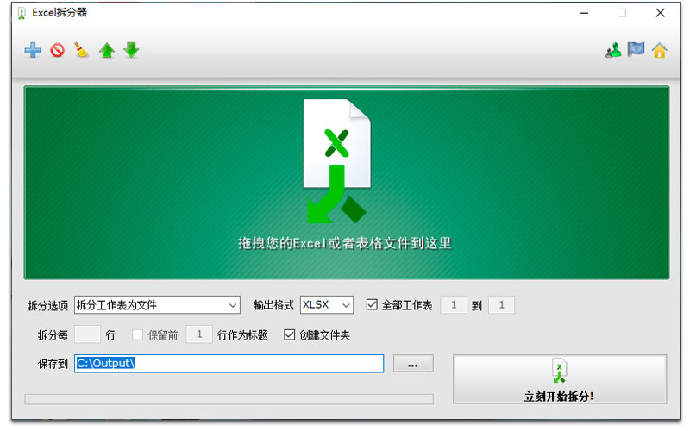Click the 拆分每 rows input field
690x431 pixels.
[88, 334]
